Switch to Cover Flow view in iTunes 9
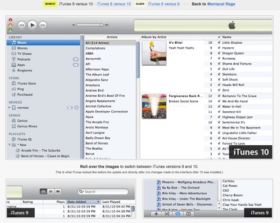 click(x=58, y=191)
